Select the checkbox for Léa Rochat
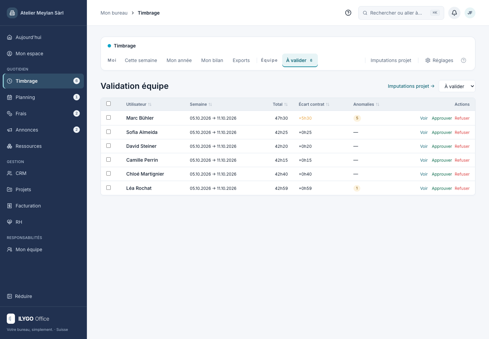 point(109,188)
